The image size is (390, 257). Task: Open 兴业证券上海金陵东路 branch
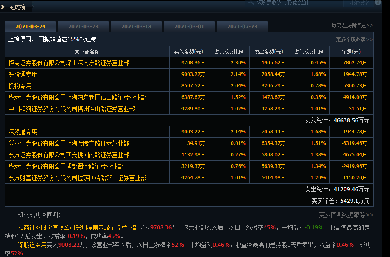pos(69,143)
